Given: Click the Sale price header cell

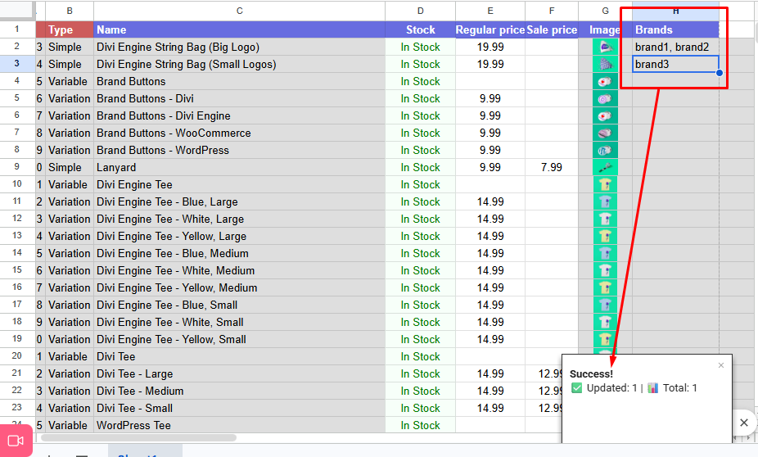Looking at the screenshot, I should tap(552, 30).
